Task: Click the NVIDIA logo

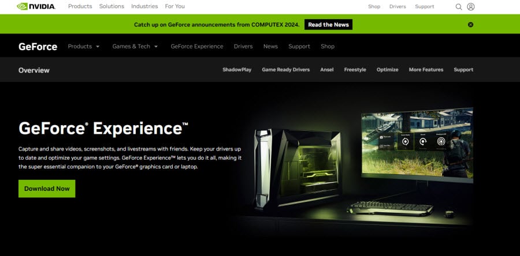Action: click(36, 6)
